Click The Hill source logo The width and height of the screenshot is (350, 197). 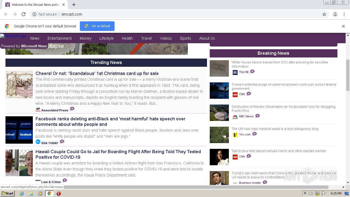tap(235, 72)
